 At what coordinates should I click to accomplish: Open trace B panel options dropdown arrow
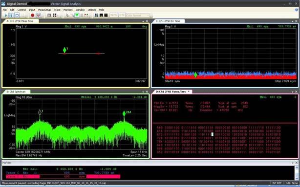tap(143, 92)
